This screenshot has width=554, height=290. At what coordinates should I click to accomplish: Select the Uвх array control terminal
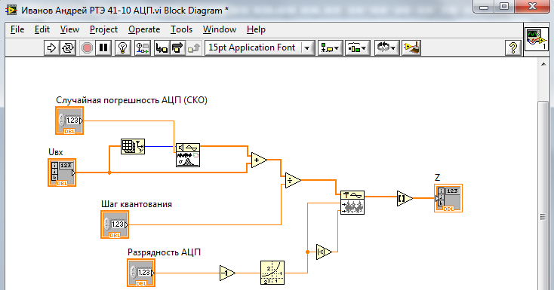coord(62,172)
